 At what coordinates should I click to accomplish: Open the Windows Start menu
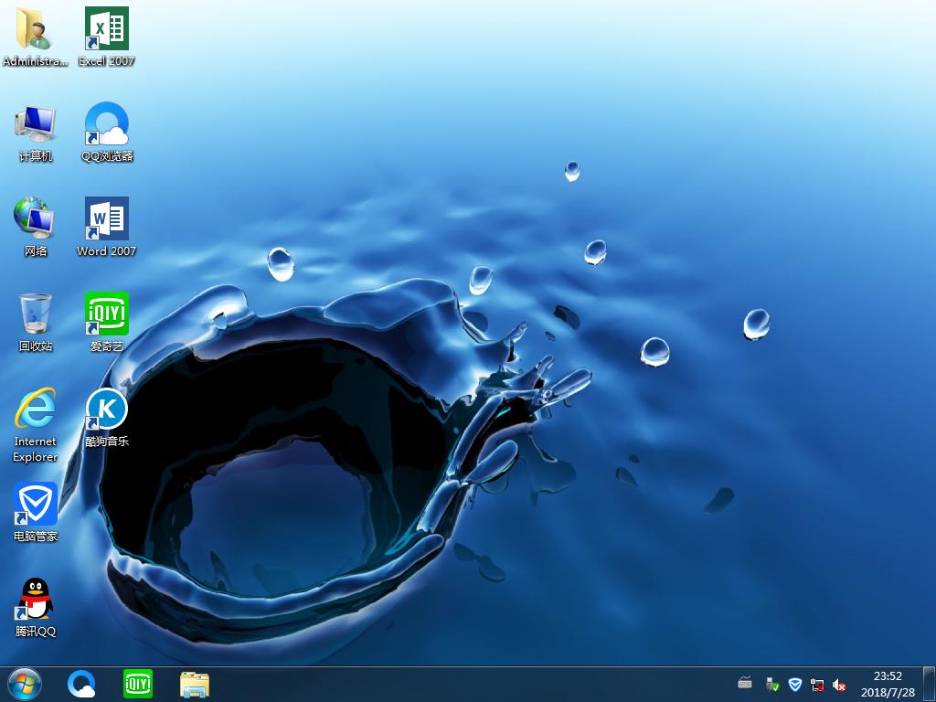tap(25, 684)
